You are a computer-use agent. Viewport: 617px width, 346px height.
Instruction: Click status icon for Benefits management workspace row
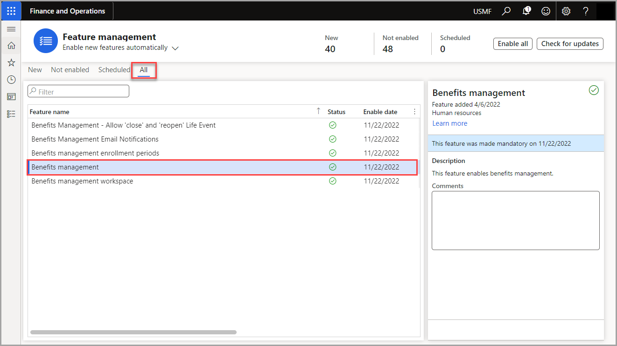pyautogui.click(x=333, y=181)
